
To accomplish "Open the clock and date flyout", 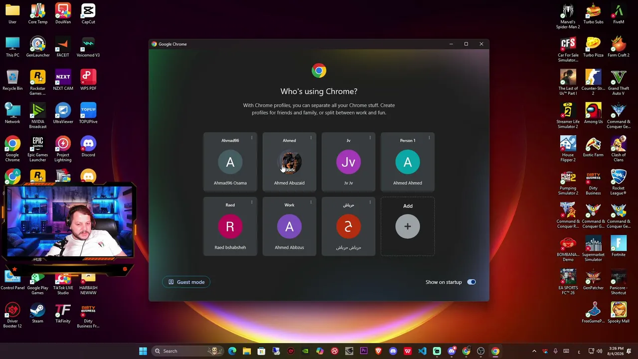I will (x=616, y=351).
